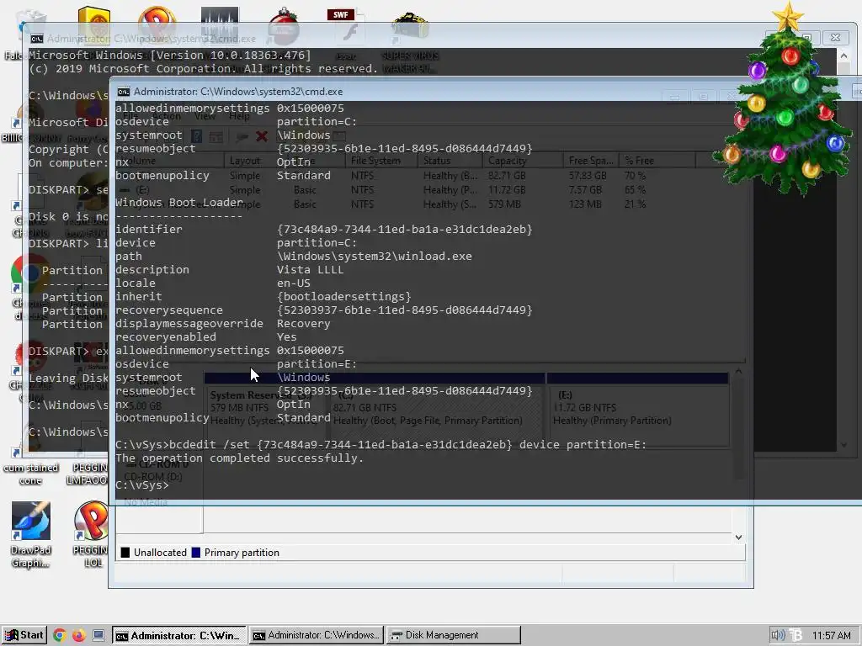This screenshot has width=862, height=646.
Task: Click the recoverysequence GUID value
Action: pos(405,310)
